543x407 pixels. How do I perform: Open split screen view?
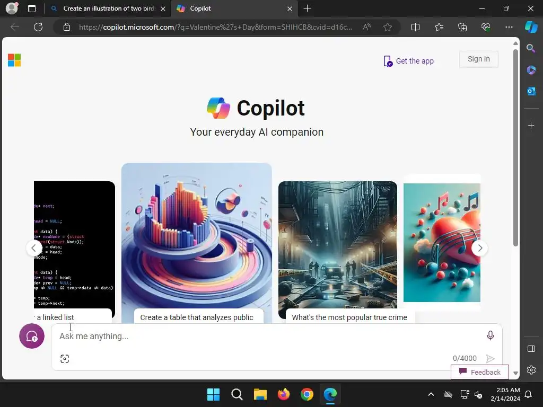tap(415, 27)
